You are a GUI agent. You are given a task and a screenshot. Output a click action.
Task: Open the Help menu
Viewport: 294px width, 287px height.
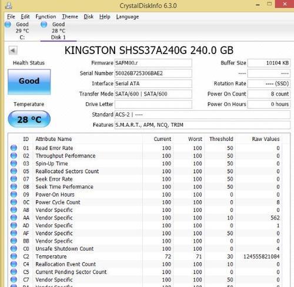[x=105, y=17]
